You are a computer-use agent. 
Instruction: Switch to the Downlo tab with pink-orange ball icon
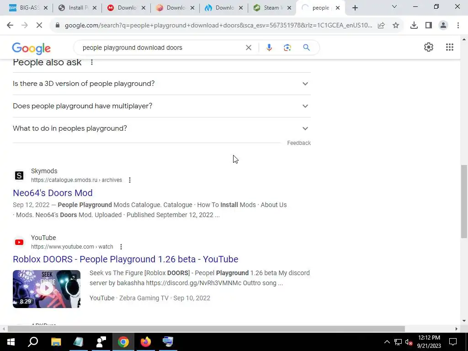coord(172,8)
